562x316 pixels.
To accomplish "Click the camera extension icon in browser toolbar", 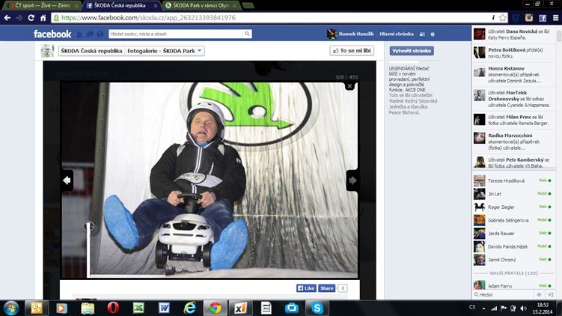I will pyautogui.click(x=529, y=17).
